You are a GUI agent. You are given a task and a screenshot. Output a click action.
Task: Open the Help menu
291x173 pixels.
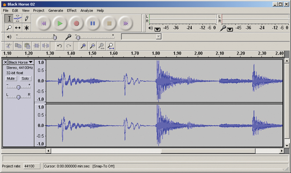coord(100,11)
